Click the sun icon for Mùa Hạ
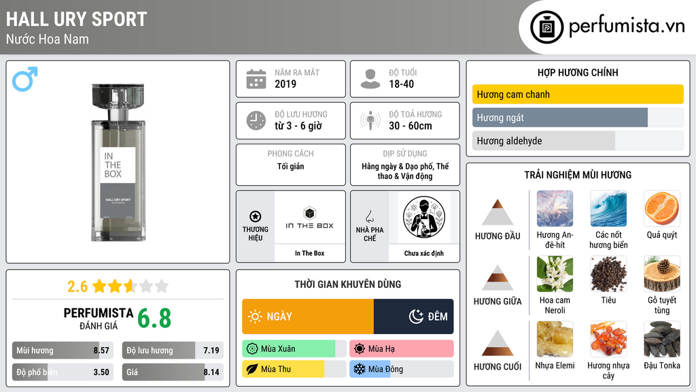 [360, 349]
